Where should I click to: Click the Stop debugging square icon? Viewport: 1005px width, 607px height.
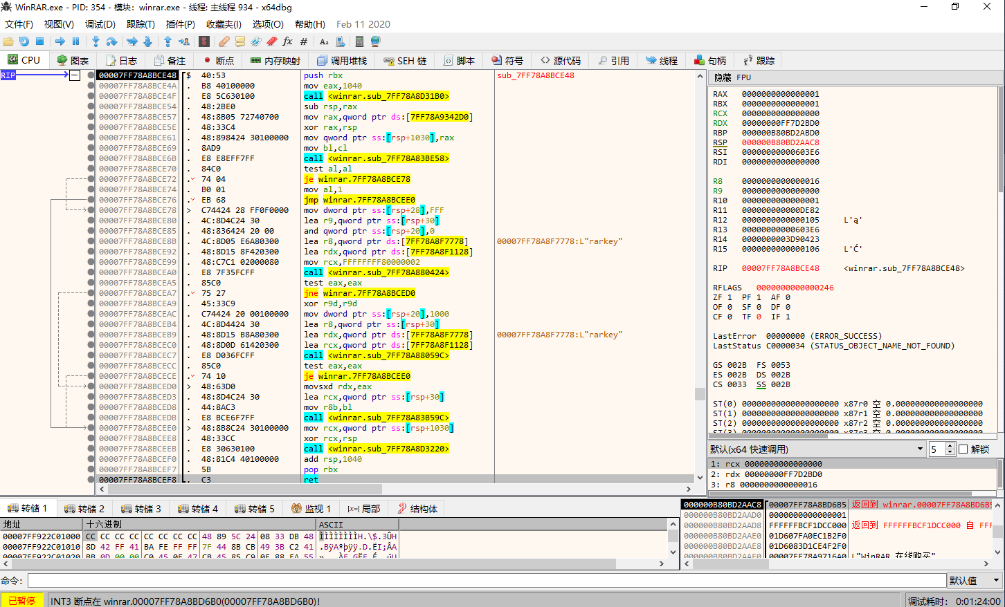(x=39, y=41)
